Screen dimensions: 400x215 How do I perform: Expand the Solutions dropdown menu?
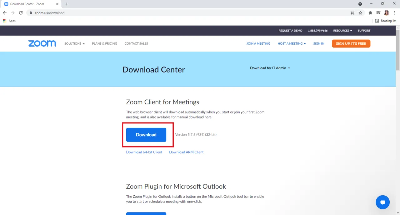tap(74, 43)
